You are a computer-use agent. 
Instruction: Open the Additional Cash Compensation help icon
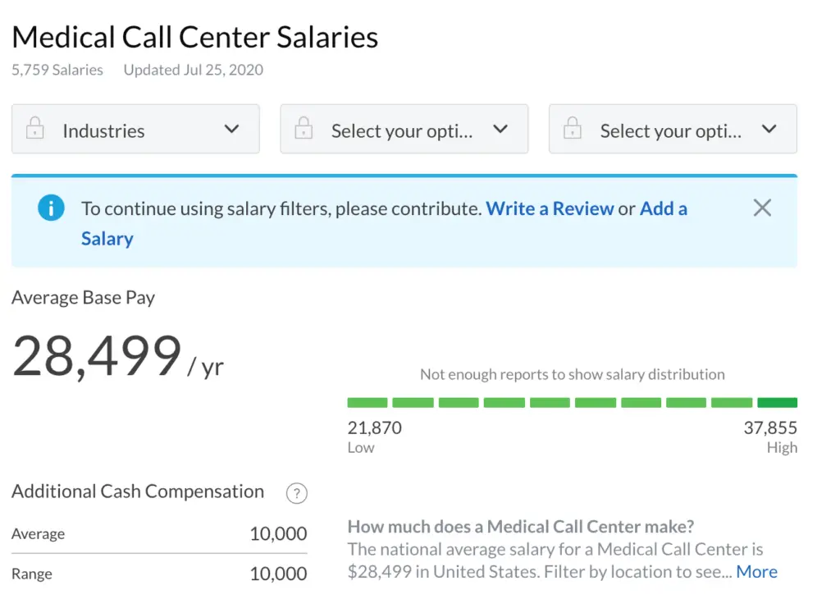(297, 493)
